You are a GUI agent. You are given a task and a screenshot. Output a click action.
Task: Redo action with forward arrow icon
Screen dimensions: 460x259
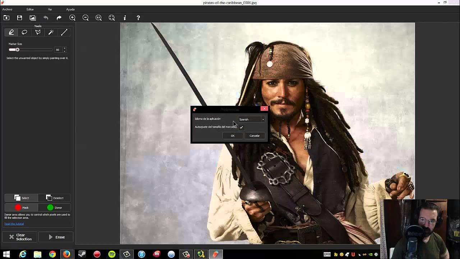[x=59, y=18]
